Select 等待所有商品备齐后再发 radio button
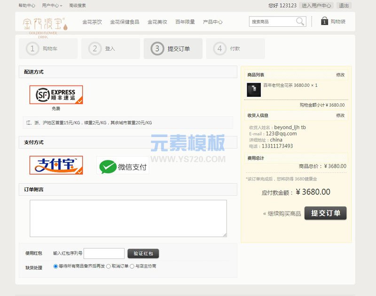The width and height of the screenshot is (376, 296). [55, 266]
